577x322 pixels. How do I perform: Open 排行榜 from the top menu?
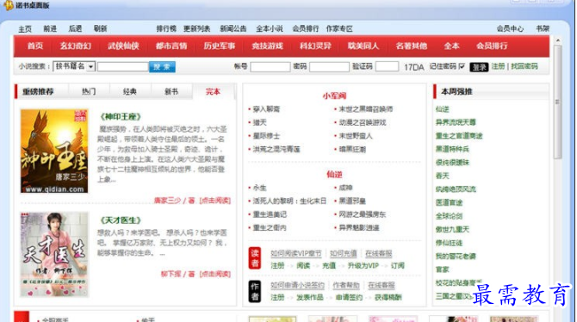(166, 28)
